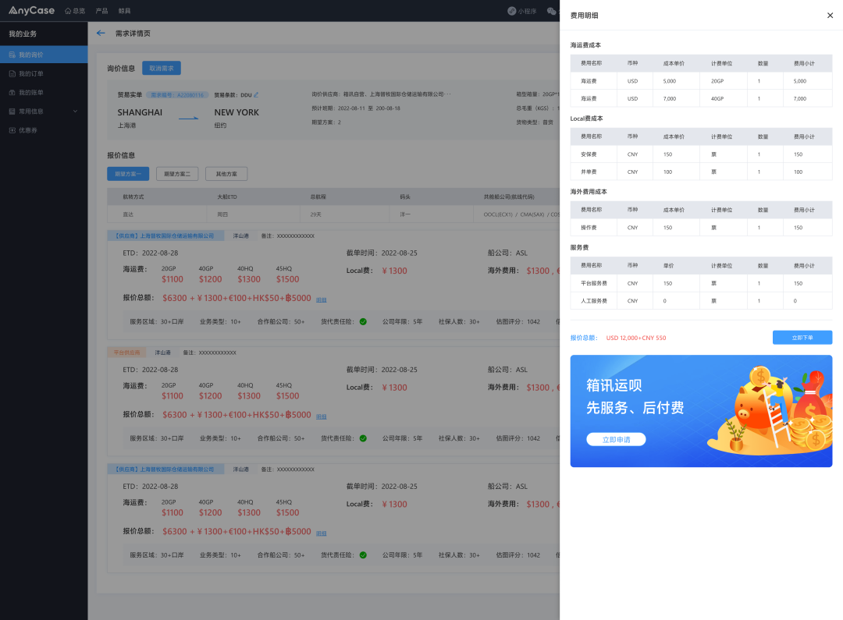
Task: Click the back arrow beside 需求详情页
Action: coord(101,34)
